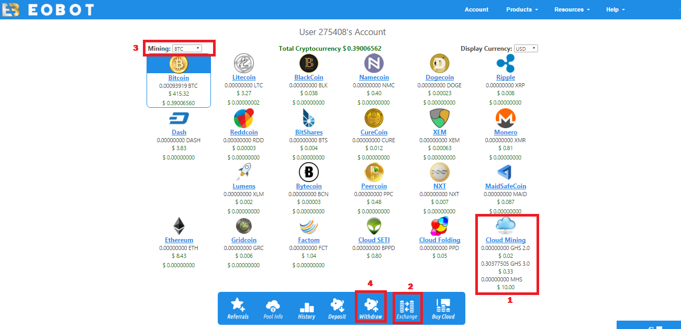Open the Dash link
The image size is (681, 329).
click(179, 132)
